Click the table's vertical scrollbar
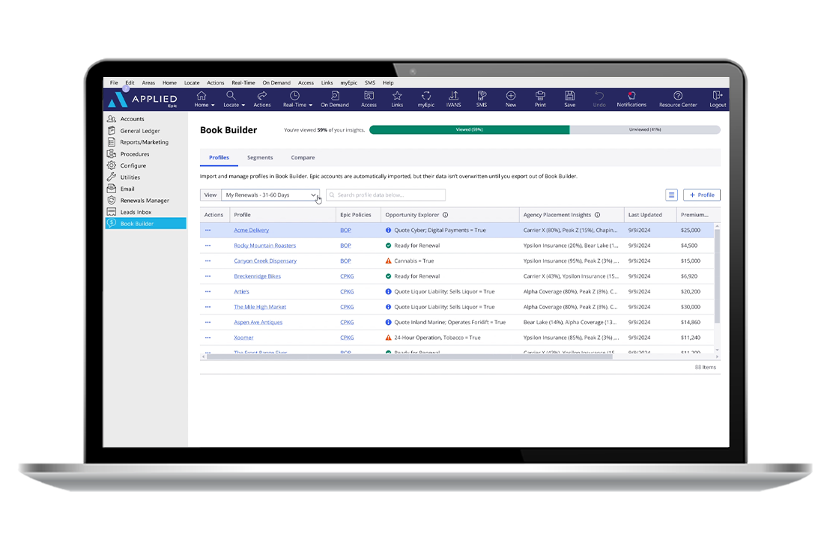Viewport: 839px width, 545px height. coord(717,276)
